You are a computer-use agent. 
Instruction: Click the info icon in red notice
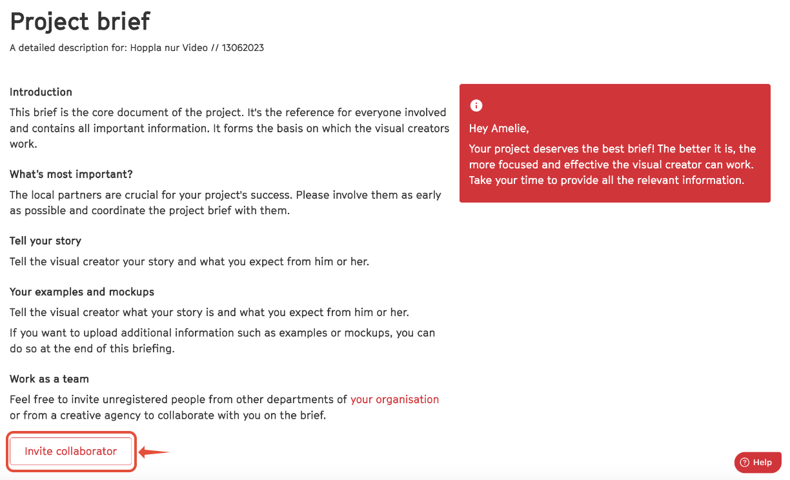[476, 105]
